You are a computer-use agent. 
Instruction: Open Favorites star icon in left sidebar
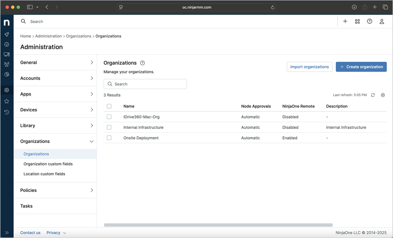(x=7, y=101)
